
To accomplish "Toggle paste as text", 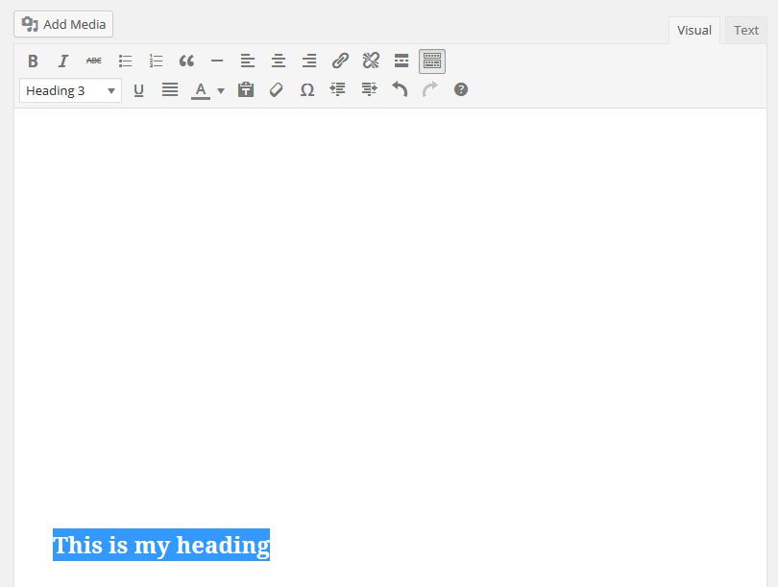I will (x=246, y=89).
